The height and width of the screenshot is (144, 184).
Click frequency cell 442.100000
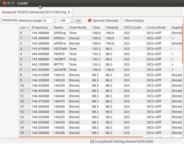[x=42, y=65]
